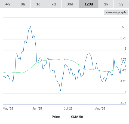Click the green SMA 50 legend marker
The width and height of the screenshot is (129, 124).
[67, 117]
